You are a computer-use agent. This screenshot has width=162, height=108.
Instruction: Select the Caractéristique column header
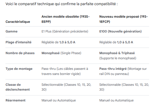click(x=18, y=22)
